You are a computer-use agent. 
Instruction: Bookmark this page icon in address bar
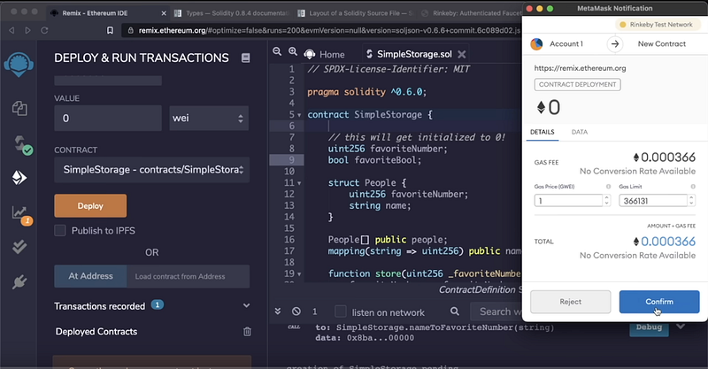click(x=110, y=30)
